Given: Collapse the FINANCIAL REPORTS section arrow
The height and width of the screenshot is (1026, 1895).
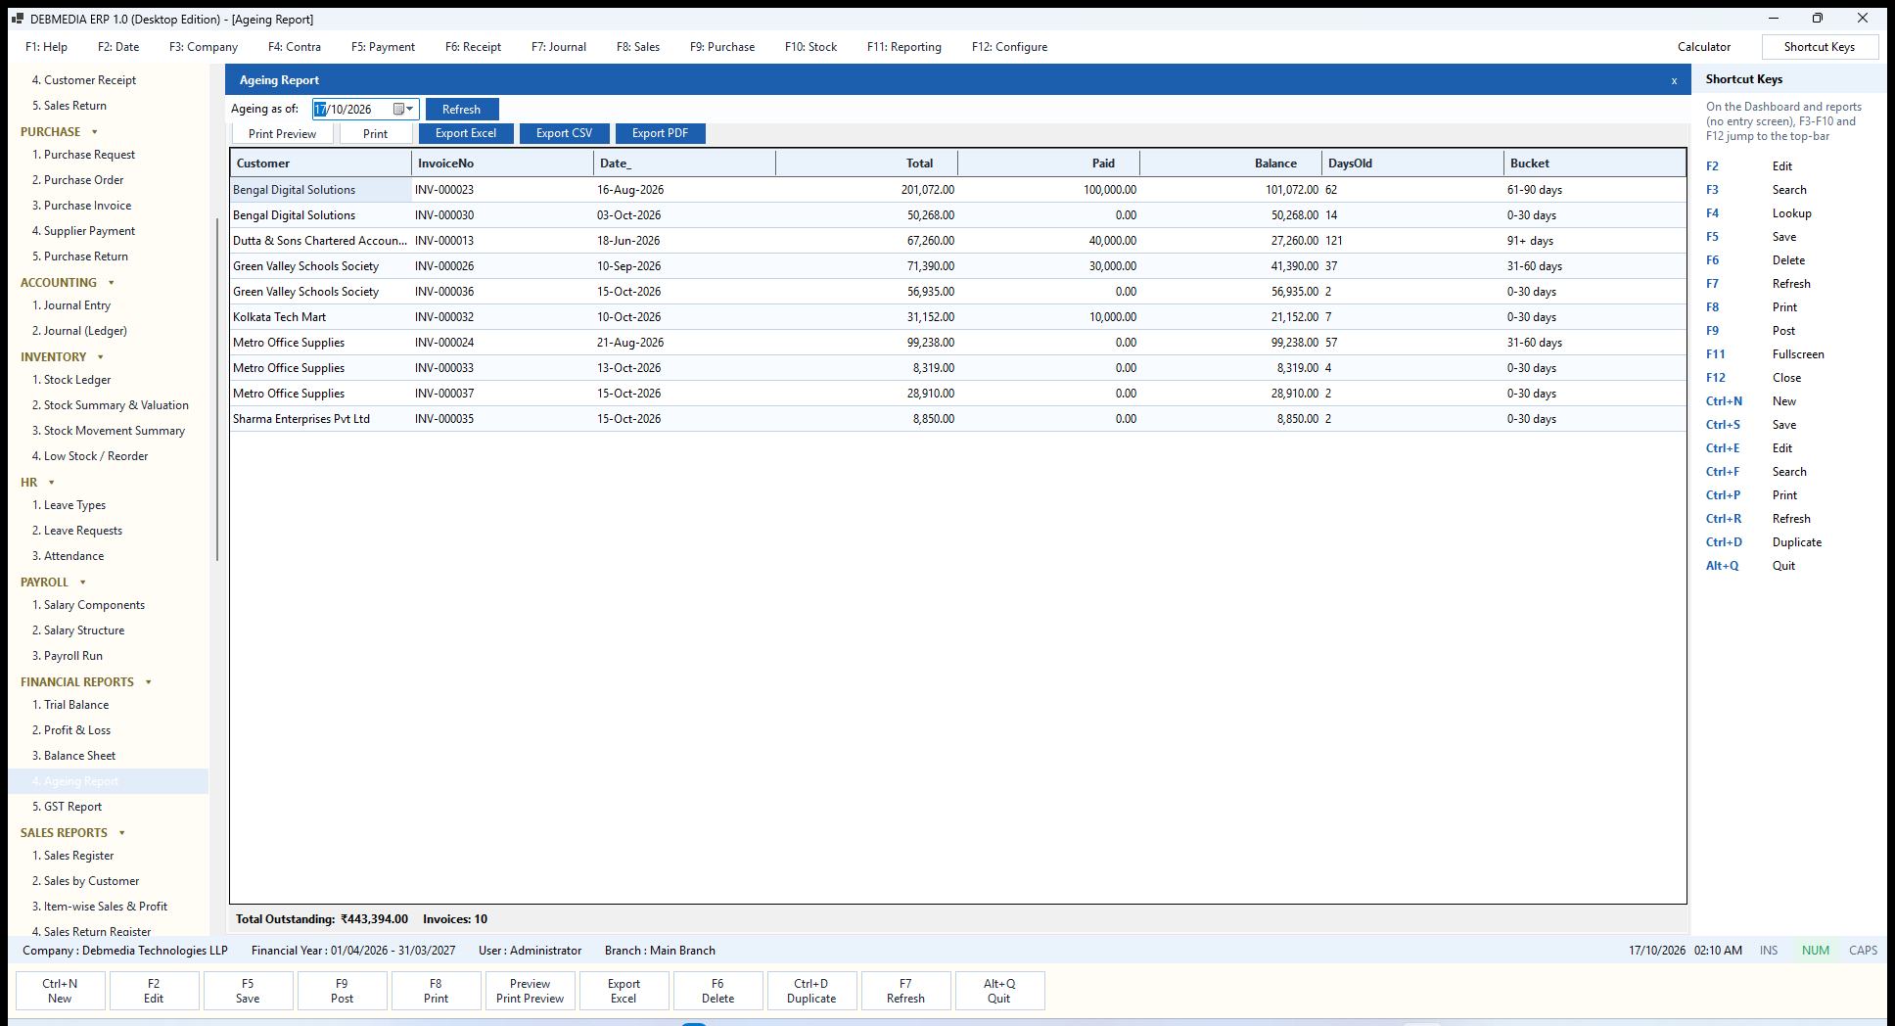Looking at the screenshot, I should (148, 682).
